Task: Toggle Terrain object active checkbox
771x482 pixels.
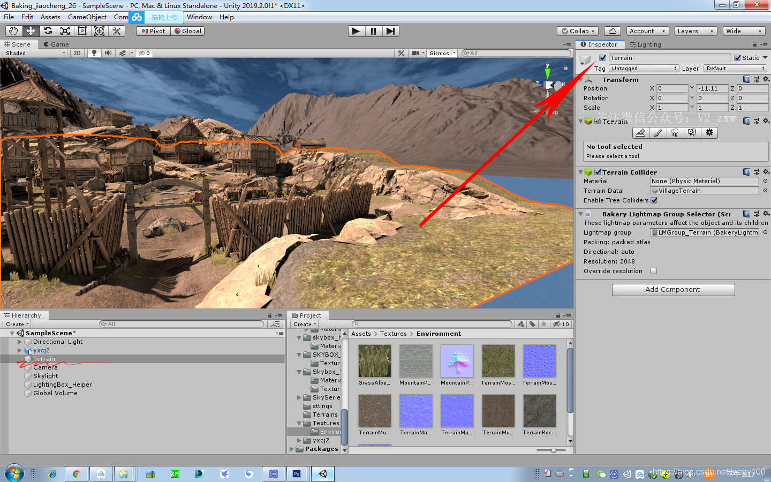Action: click(x=603, y=58)
